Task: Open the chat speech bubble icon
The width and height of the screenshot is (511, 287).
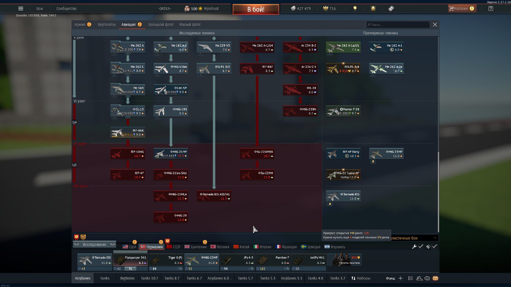Action: [x=427, y=278]
